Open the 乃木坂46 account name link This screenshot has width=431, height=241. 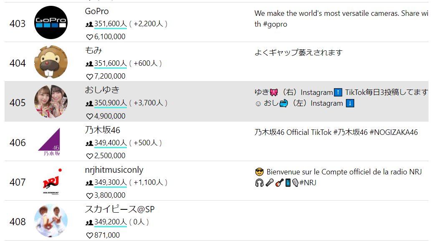103,130
